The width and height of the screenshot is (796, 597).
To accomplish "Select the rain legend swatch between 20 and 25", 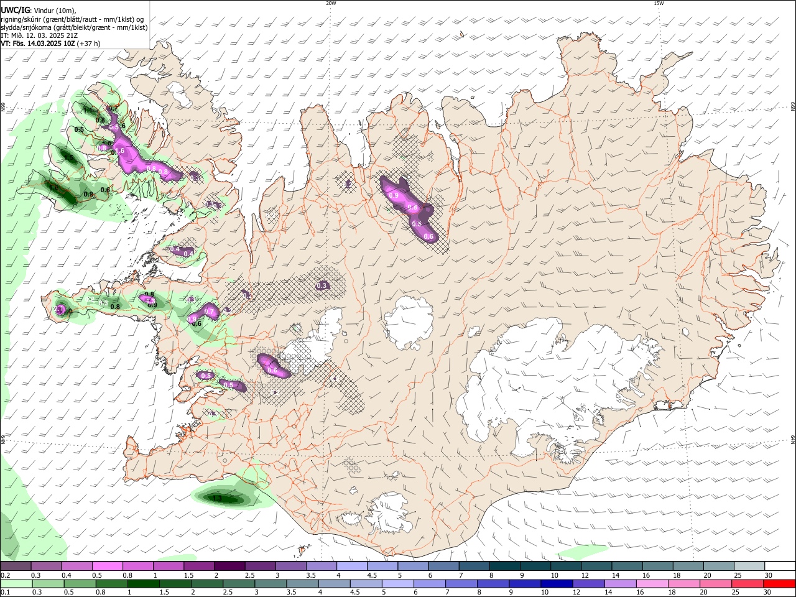I will pos(716,583).
